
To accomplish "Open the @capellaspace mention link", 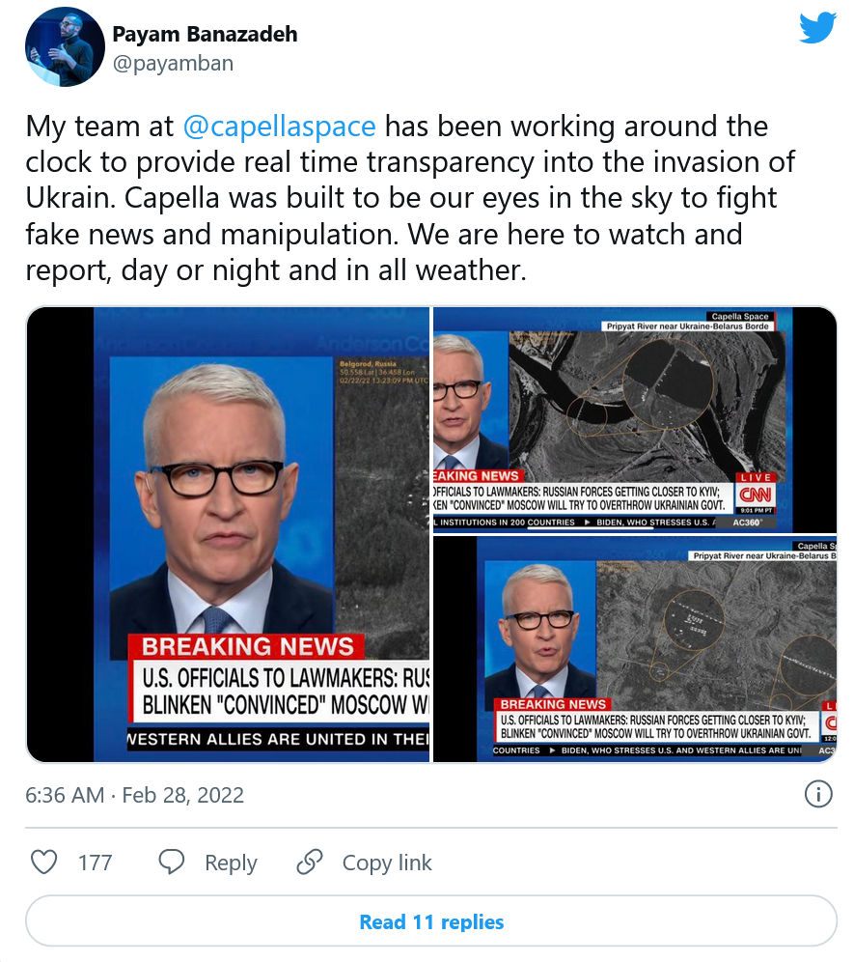I will 278,127.
